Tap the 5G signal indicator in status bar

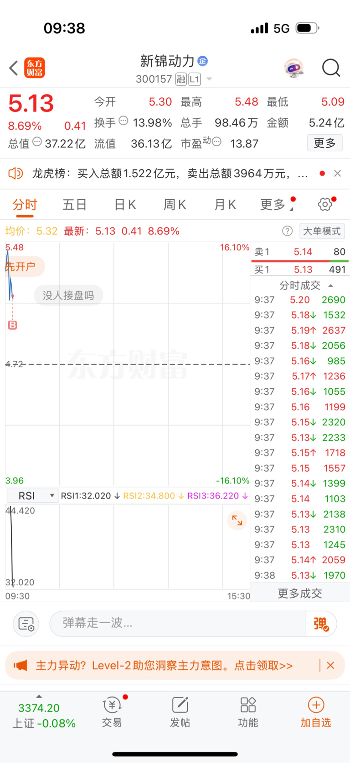pyautogui.click(x=281, y=28)
